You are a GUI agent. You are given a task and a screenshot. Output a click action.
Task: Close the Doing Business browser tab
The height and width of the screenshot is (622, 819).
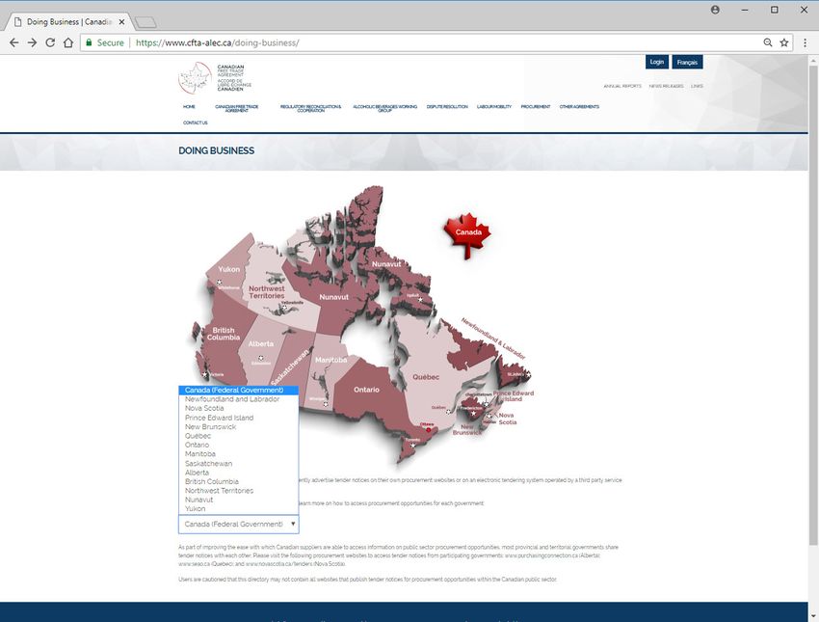click(x=121, y=22)
